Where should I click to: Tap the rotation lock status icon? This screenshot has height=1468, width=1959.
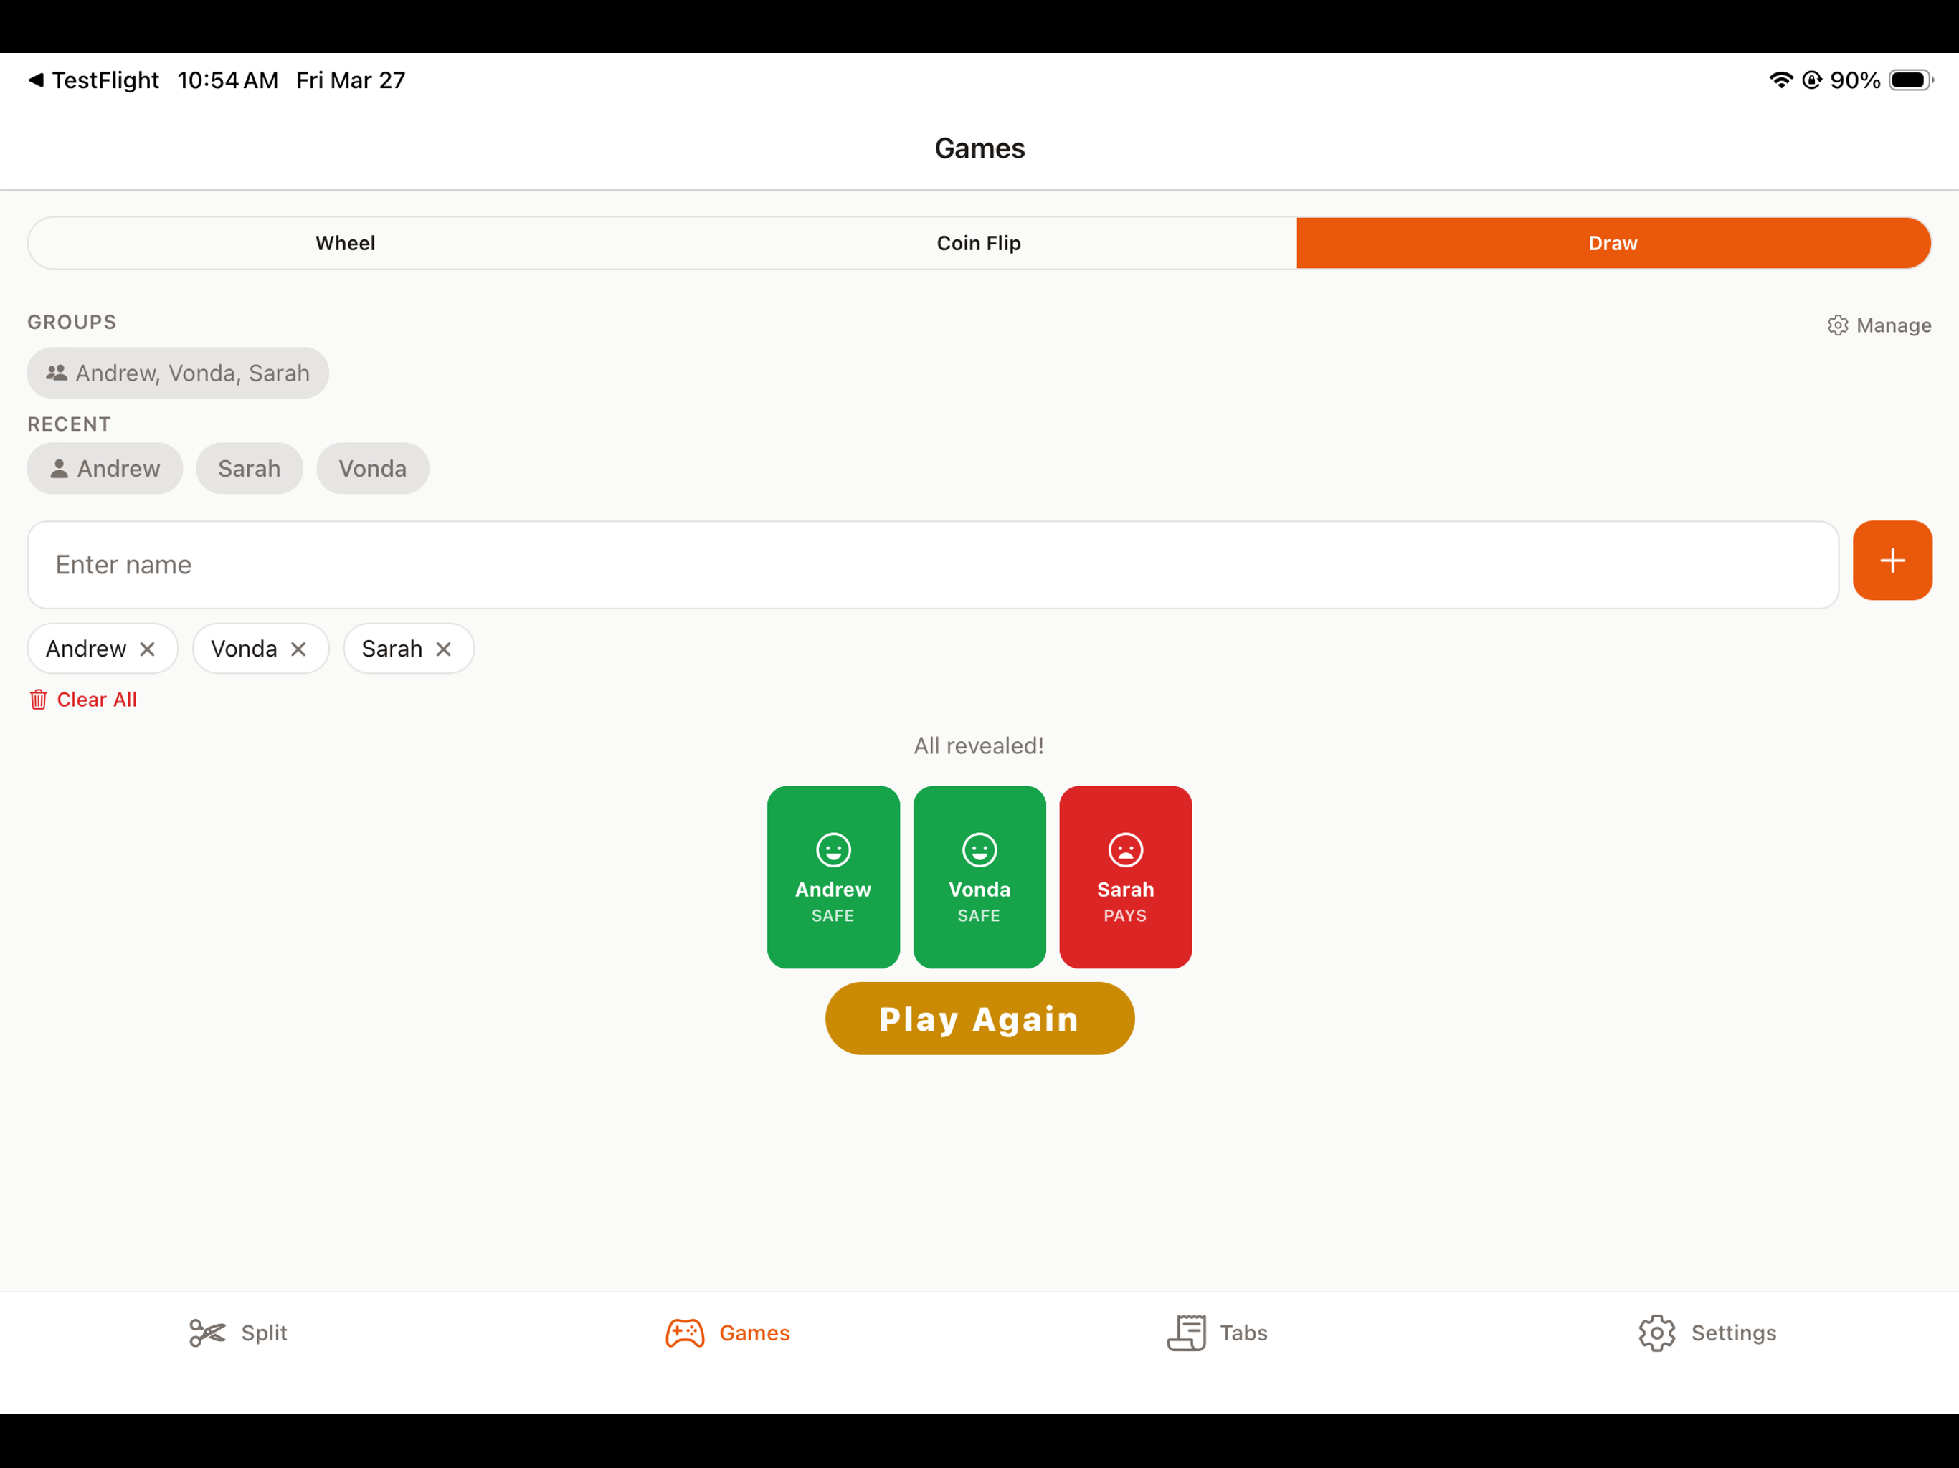click(1812, 80)
